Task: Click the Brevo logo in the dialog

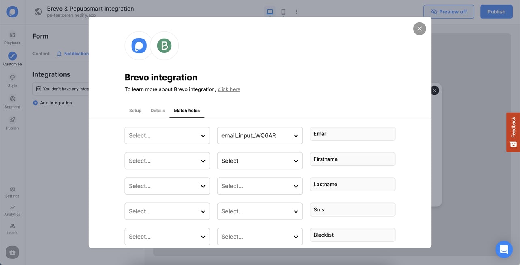Action: click(164, 46)
